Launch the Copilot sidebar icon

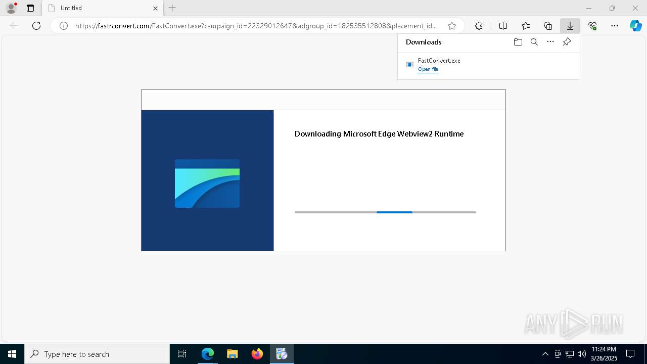[x=635, y=26]
